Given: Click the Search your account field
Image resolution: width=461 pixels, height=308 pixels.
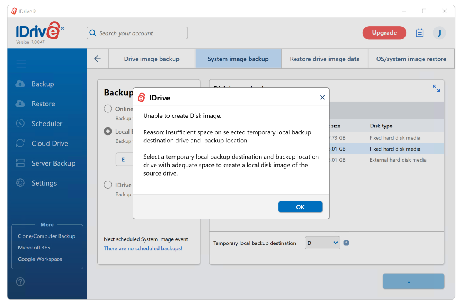Looking at the screenshot, I should click(x=137, y=33).
